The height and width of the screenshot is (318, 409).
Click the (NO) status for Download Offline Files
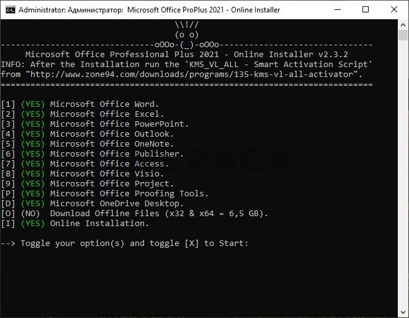point(30,214)
